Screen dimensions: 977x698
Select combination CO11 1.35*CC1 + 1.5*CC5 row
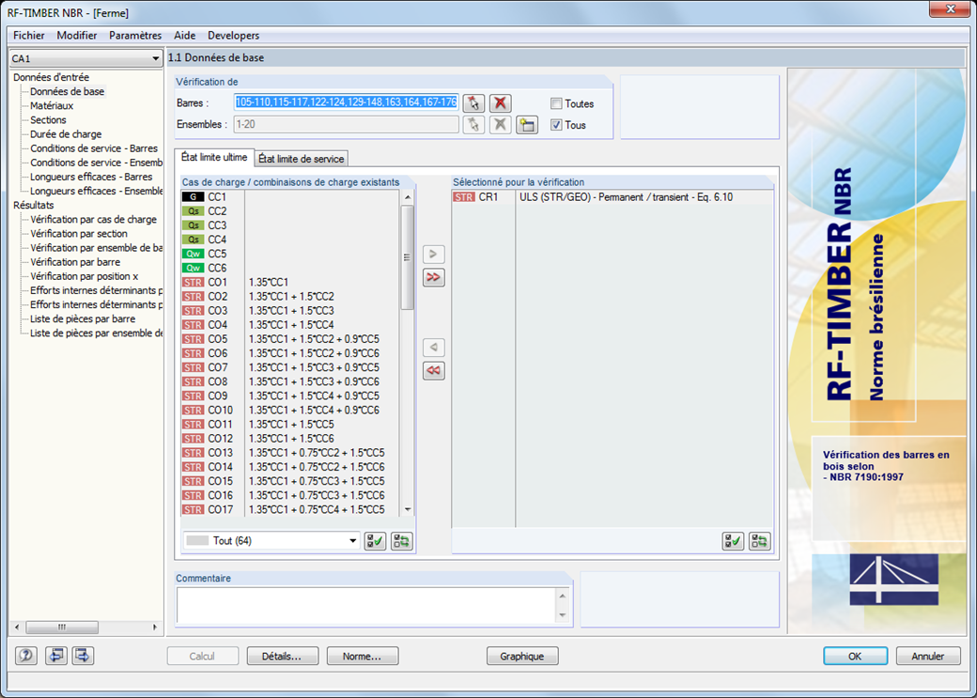tap(289, 425)
